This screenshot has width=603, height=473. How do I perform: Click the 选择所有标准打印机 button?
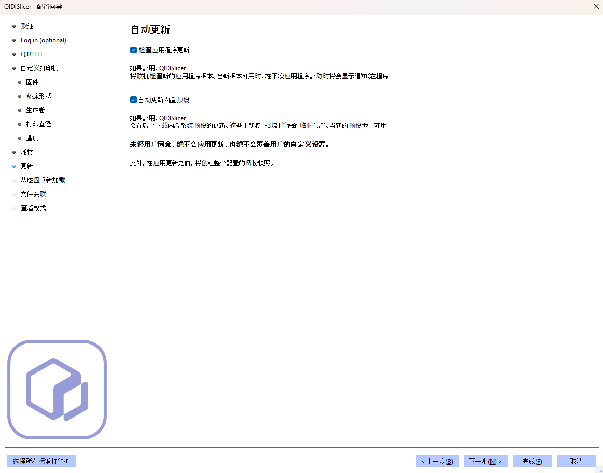pos(41,462)
